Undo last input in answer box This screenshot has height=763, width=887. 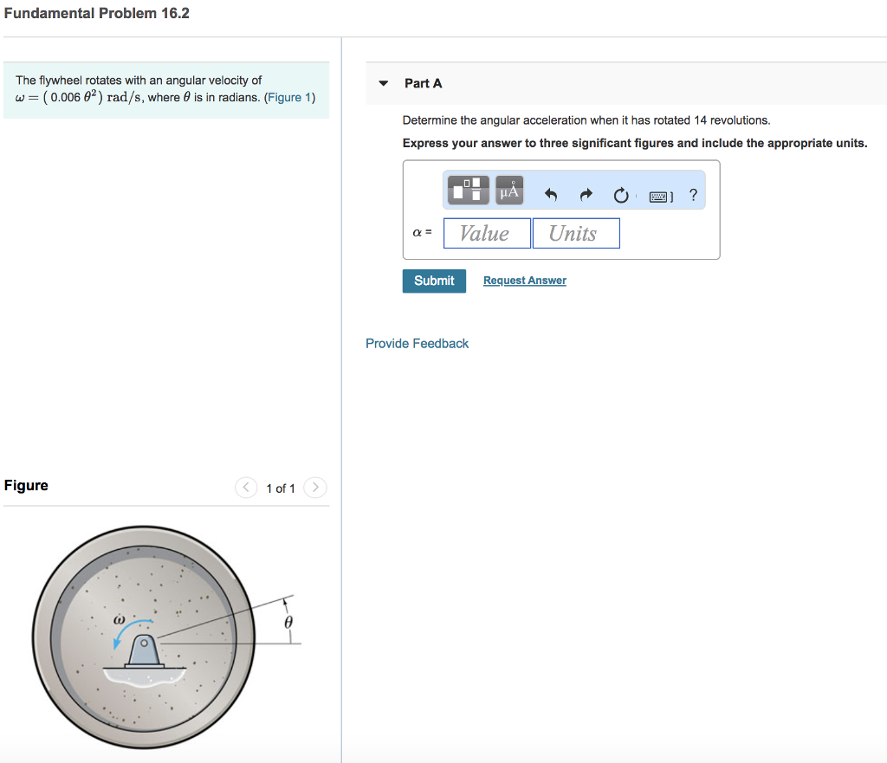551,195
